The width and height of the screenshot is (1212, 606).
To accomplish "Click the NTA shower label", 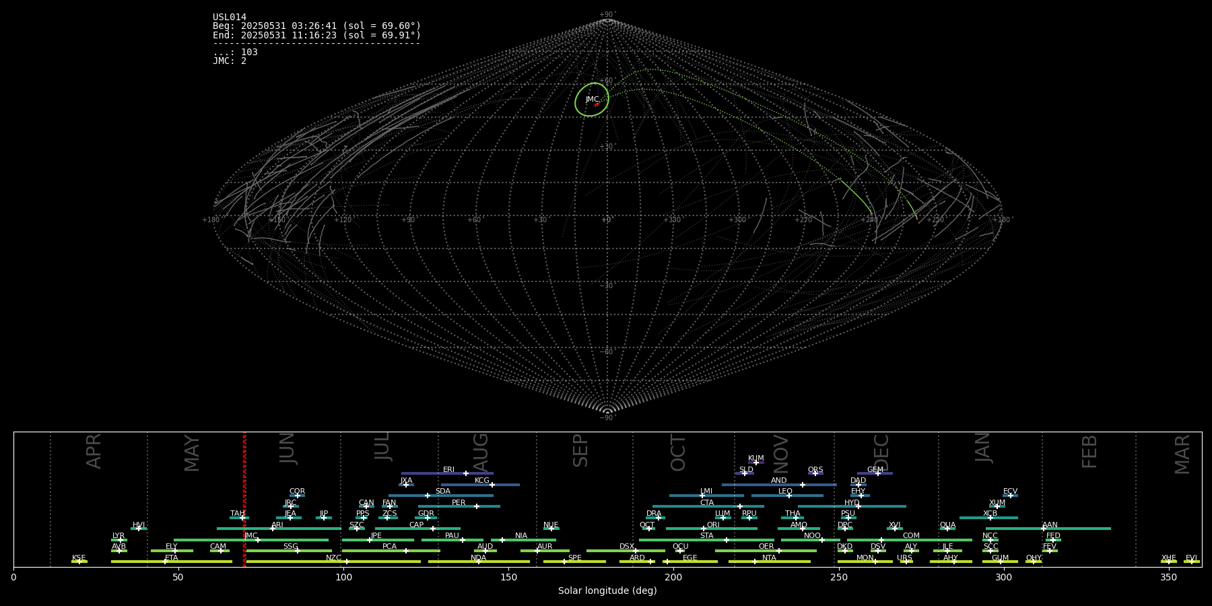I will (x=769, y=558).
